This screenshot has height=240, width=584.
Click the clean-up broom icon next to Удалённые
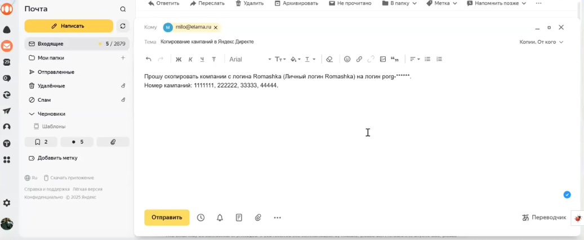123,86
